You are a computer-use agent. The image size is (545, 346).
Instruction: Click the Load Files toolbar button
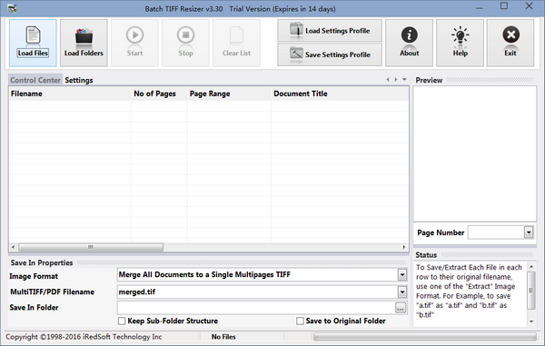coord(33,43)
